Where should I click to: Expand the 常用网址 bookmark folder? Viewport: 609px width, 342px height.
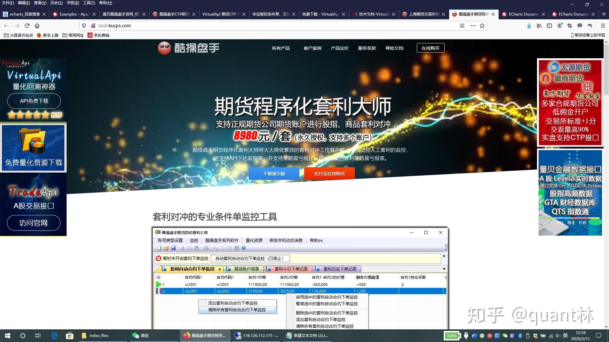coord(73,35)
